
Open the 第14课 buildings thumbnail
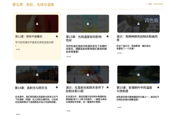pos(37,75)
